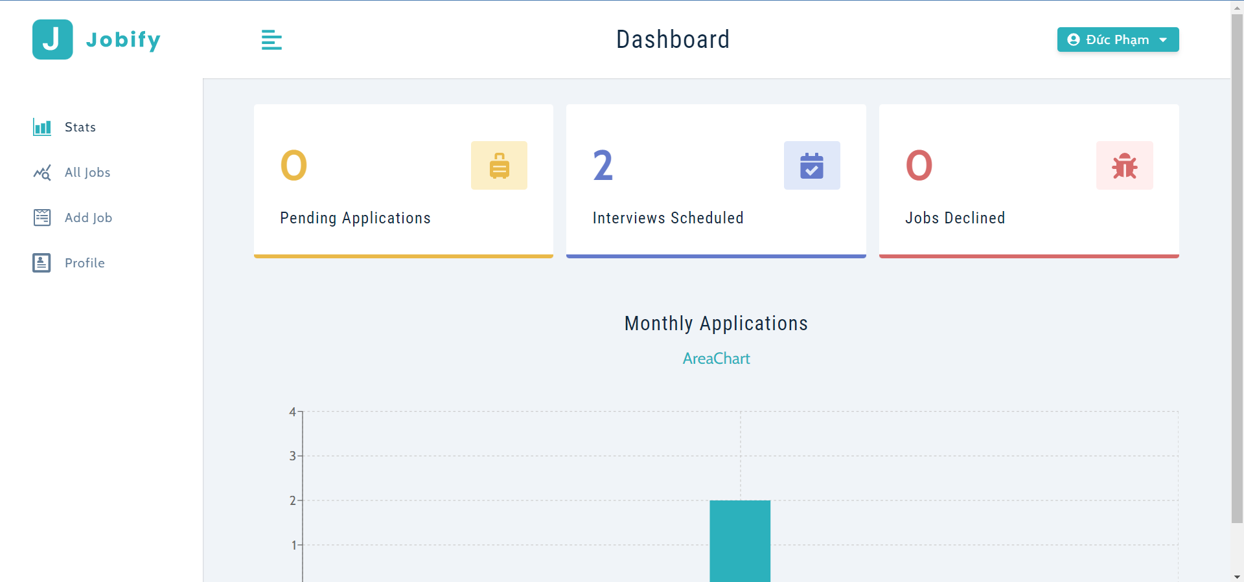This screenshot has height=582, width=1244.
Task: Click the Stats bar chart icon
Action: coord(42,127)
